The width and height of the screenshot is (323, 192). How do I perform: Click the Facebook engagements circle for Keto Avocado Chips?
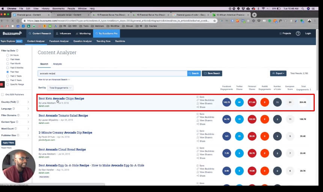[226, 102]
